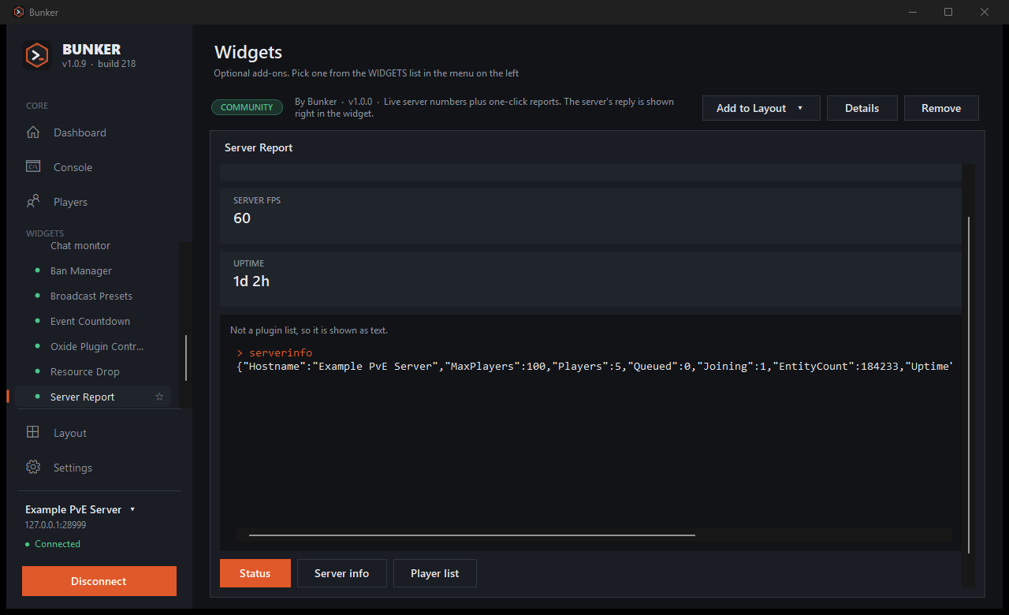Click the Players people icon

tap(33, 202)
